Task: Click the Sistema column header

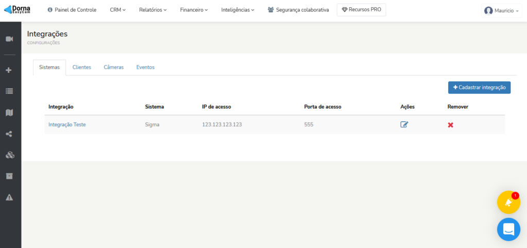Action: coord(154,107)
